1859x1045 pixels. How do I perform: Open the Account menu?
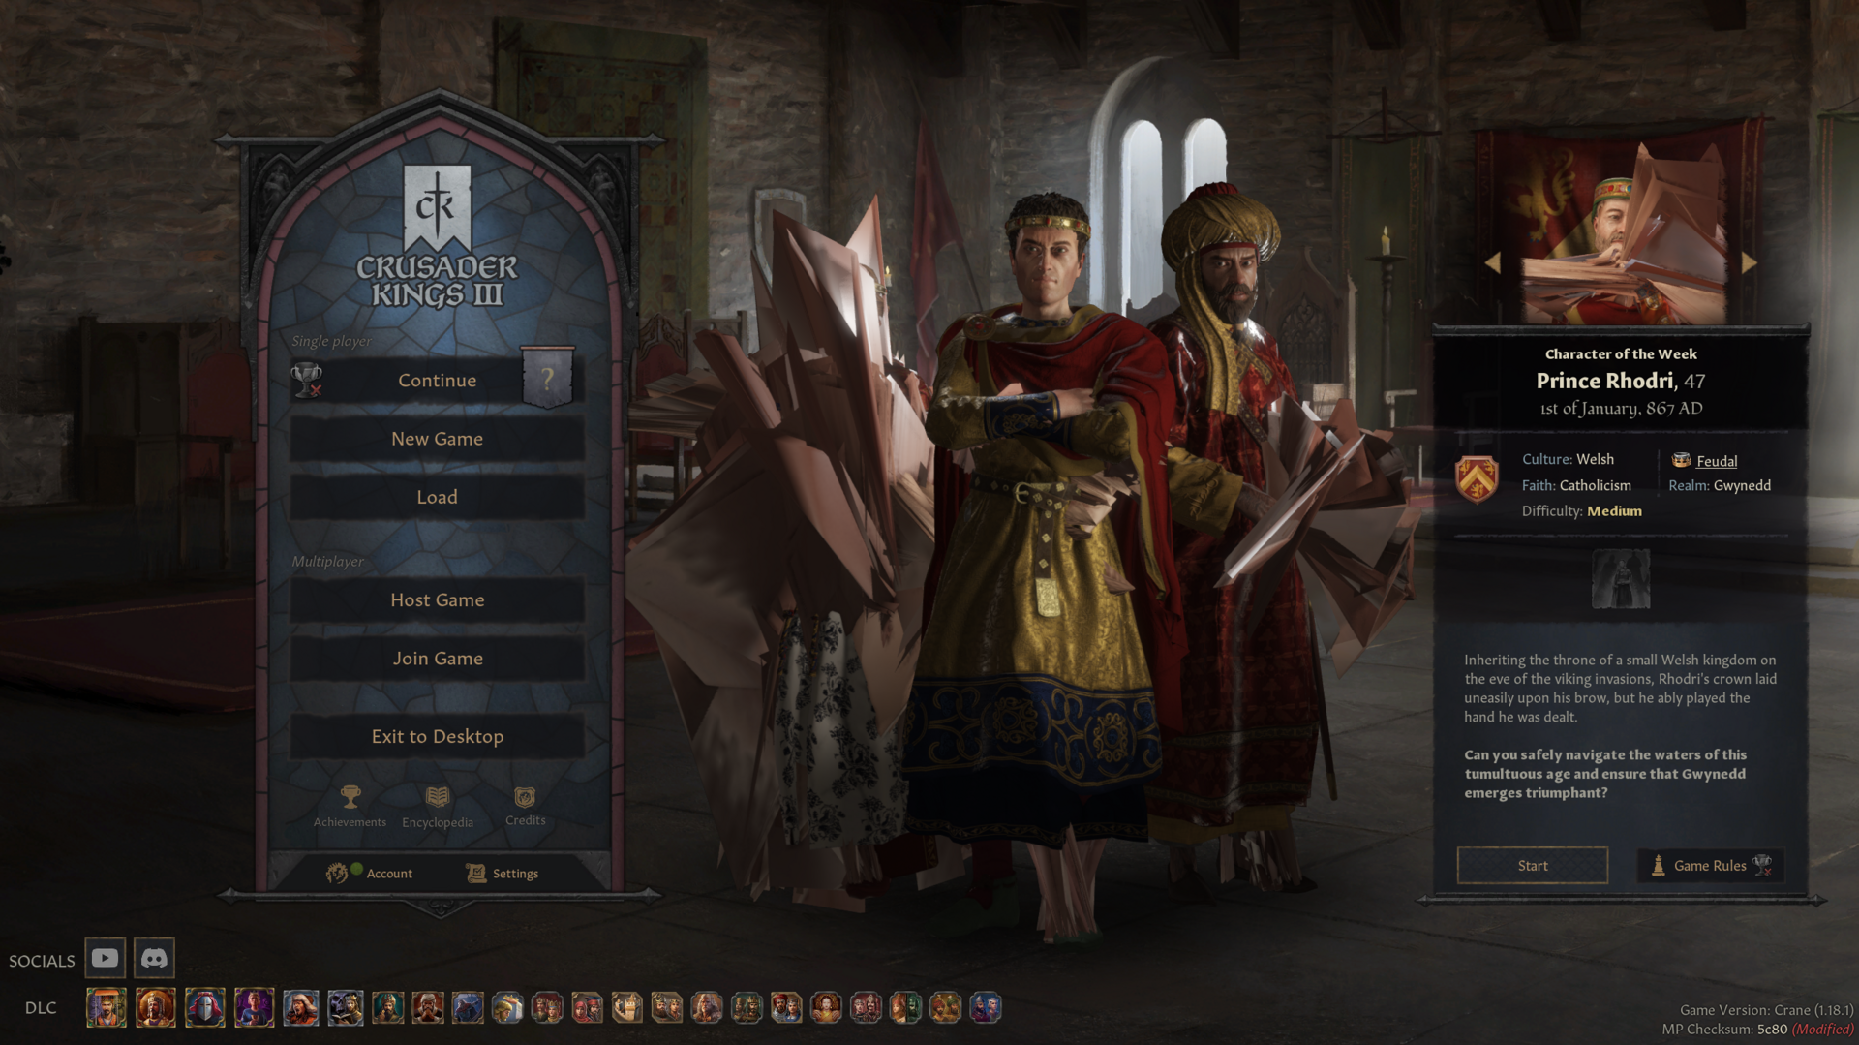(369, 873)
